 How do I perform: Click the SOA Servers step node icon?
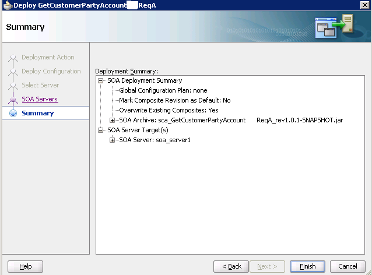click(x=13, y=100)
